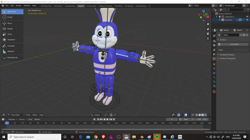Screen dimensions: 250x140
Task: Toggle X-ray mode
Action: 193,115
